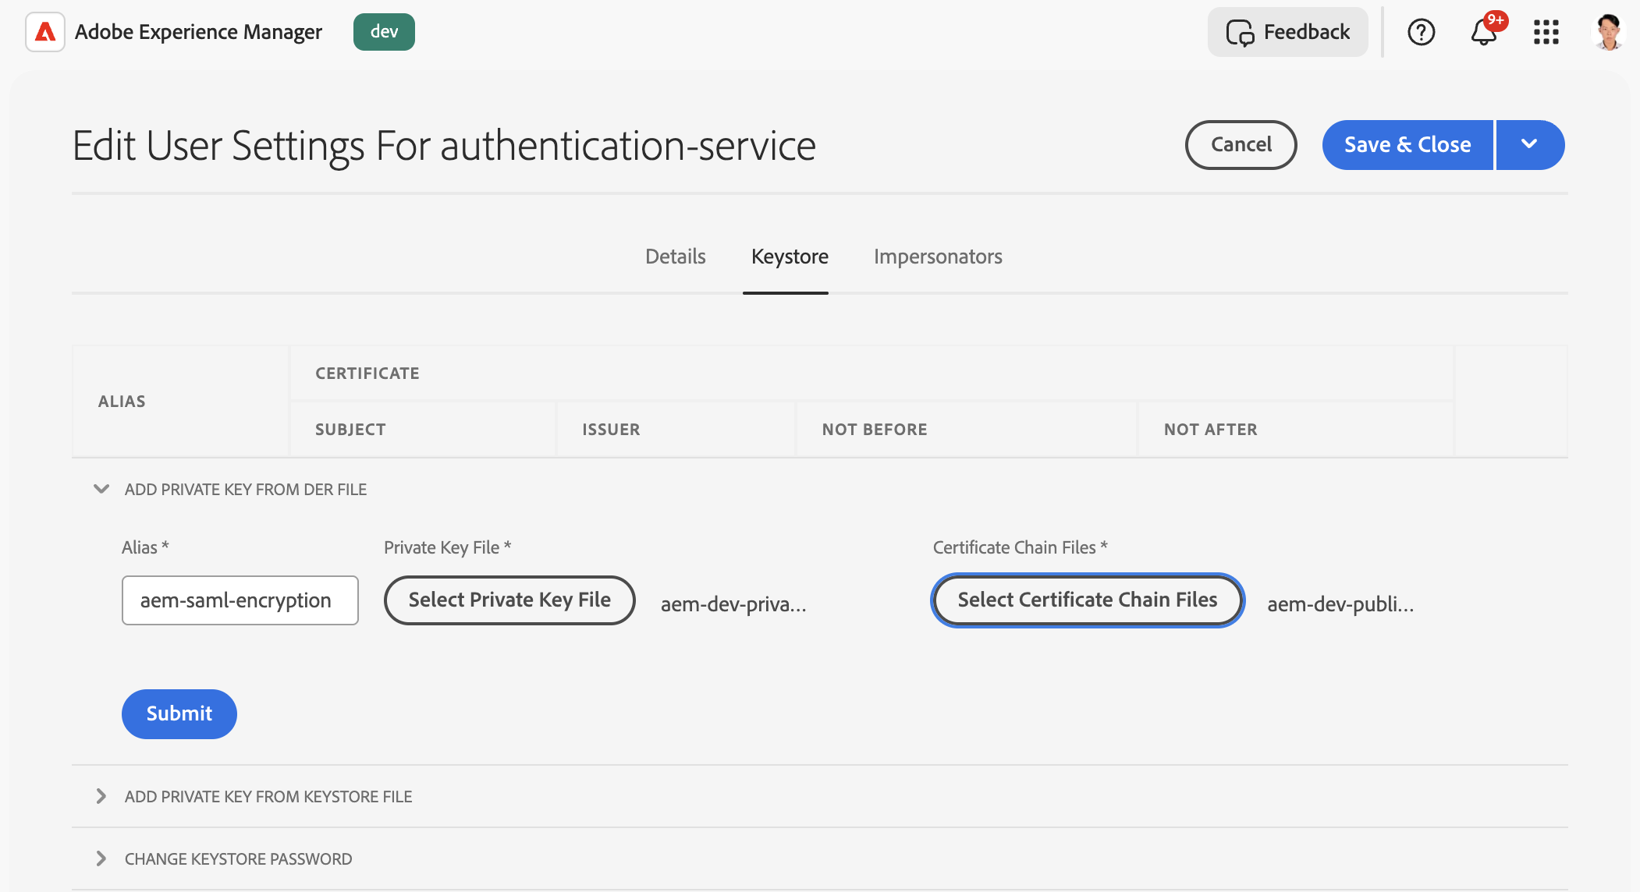Expand Change Keystore Password section

pyautogui.click(x=101, y=858)
